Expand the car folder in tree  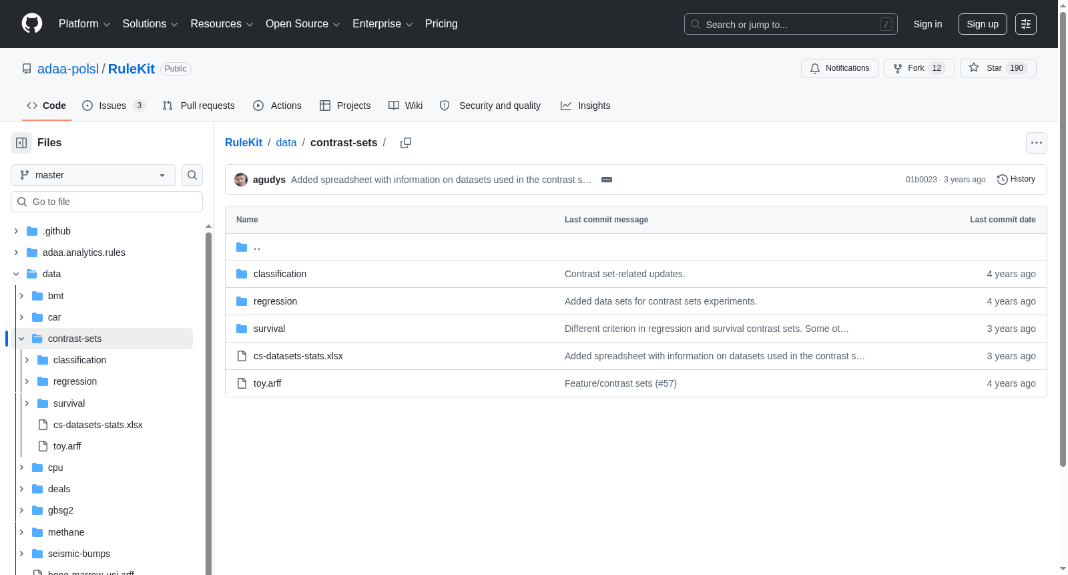(21, 317)
